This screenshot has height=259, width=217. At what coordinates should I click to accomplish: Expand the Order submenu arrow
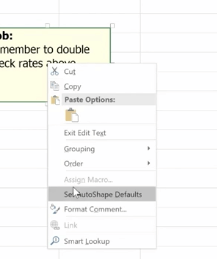[149, 163]
